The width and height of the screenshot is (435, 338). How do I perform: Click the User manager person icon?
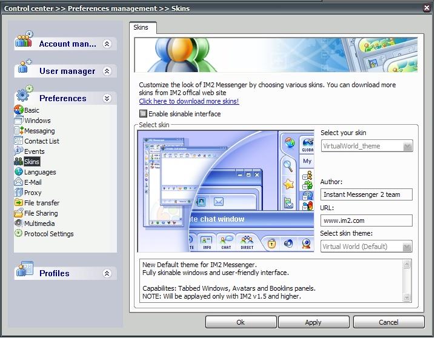point(24,66)
